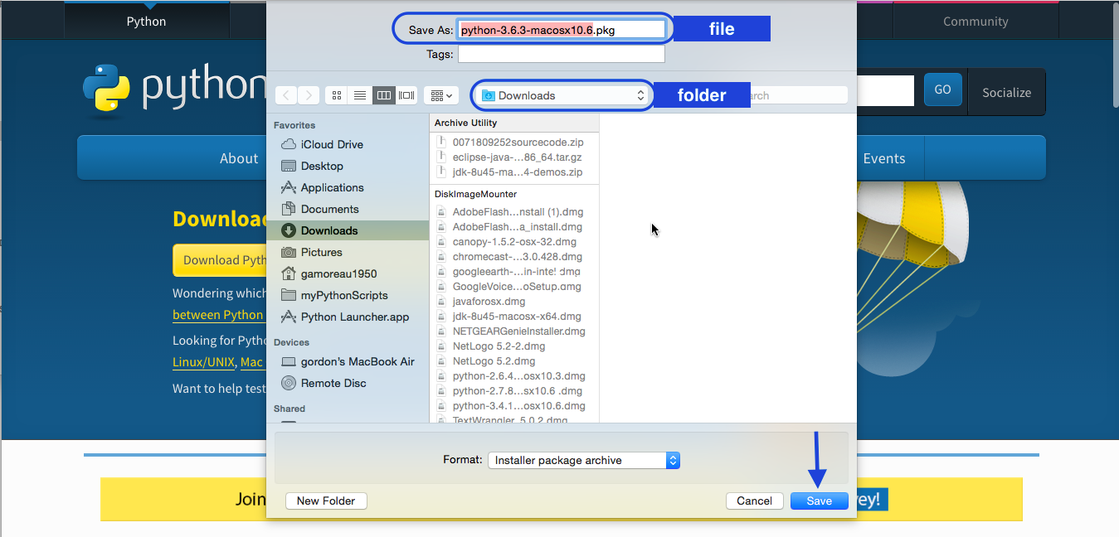The height and width of the screenshot is (537, 1119).
Task: Click the GO search button on python.org
Action: tap(943, 89)
